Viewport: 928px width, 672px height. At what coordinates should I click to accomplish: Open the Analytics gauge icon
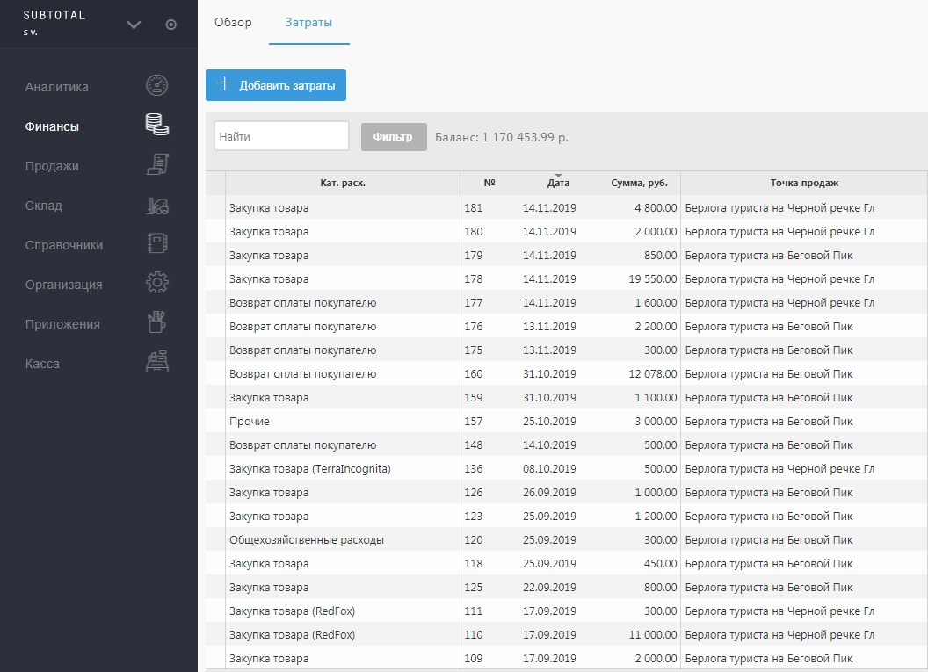point(156,86)
